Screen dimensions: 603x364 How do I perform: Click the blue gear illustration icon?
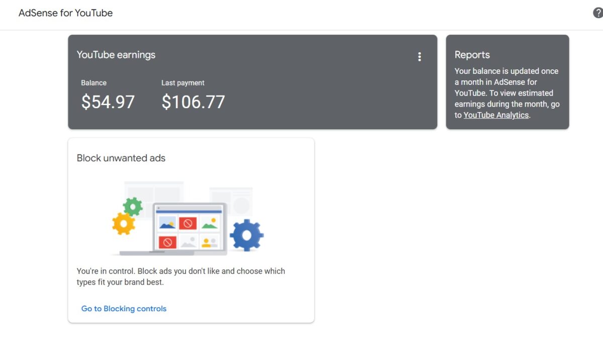[x=247, y=235]
